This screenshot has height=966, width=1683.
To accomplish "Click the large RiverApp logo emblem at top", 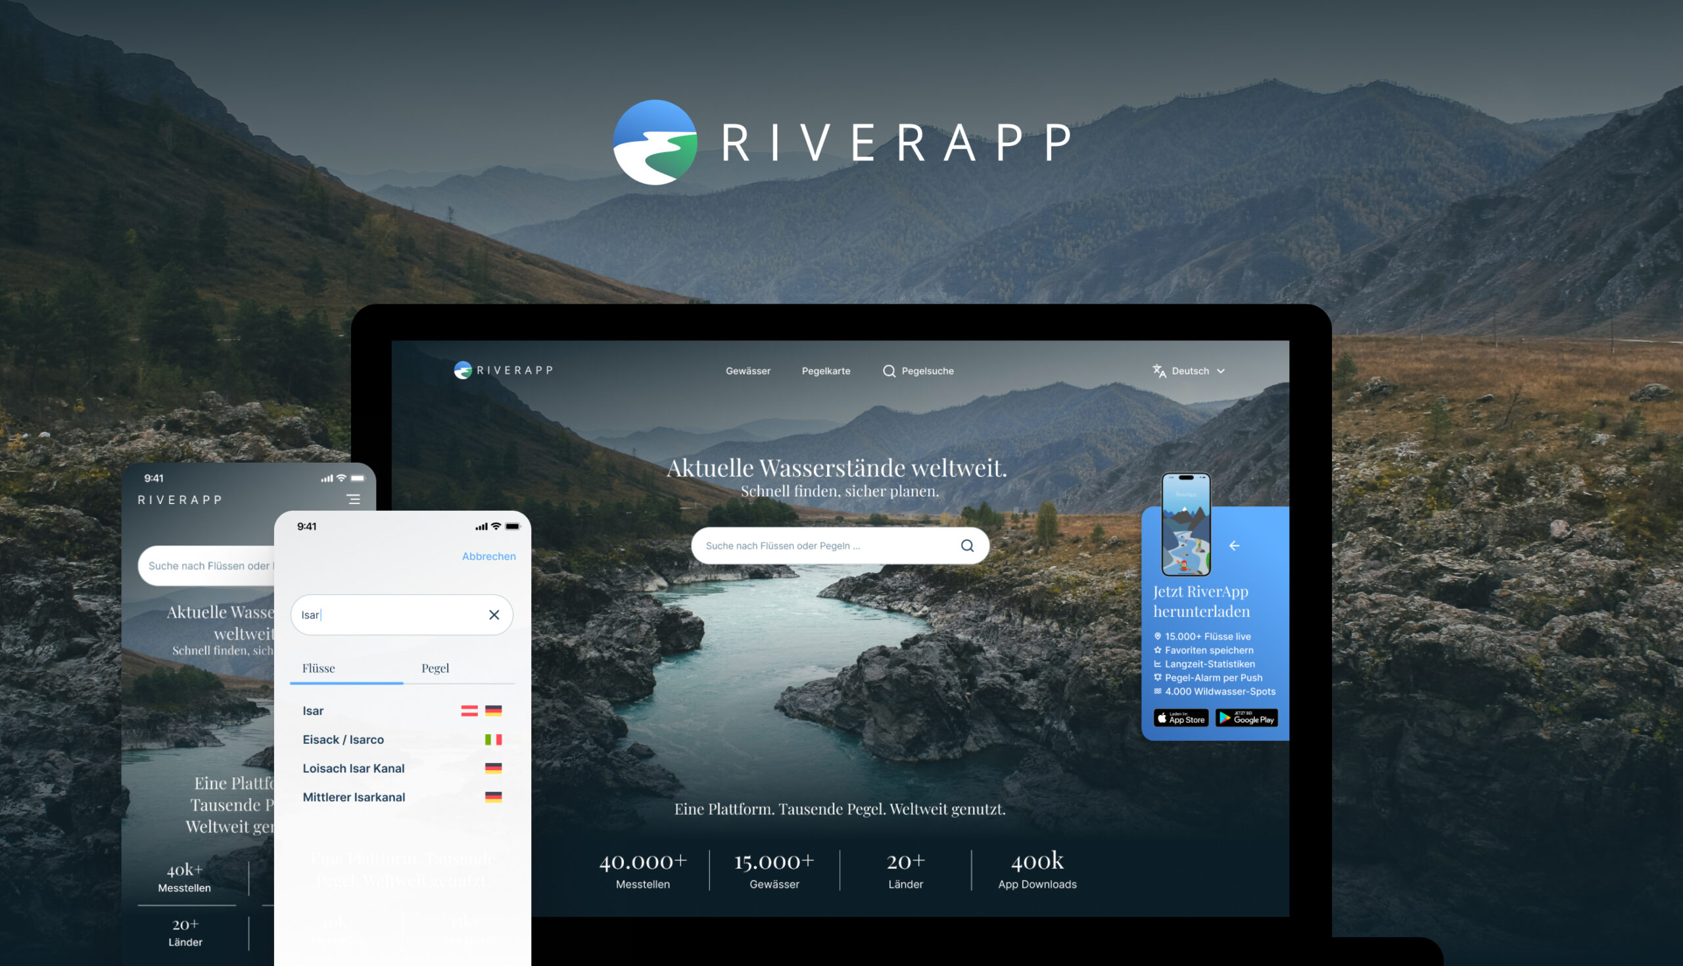I will (655, 142).
